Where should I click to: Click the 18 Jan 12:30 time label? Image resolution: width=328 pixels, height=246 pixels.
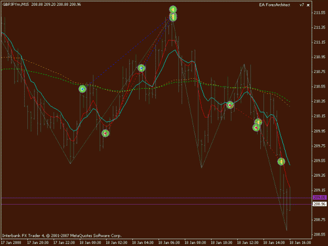(248, 242)
